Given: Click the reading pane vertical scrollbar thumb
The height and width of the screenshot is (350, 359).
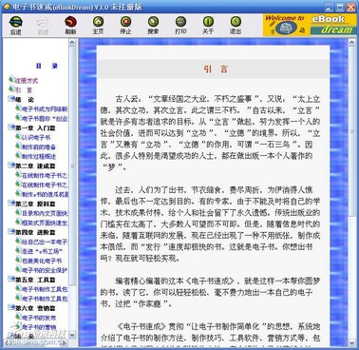Looking at the screenshot, I should [x=352, y=132].
